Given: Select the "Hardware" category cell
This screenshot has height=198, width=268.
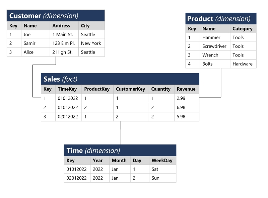Looking at the screenshot, I should click(243, 64).
